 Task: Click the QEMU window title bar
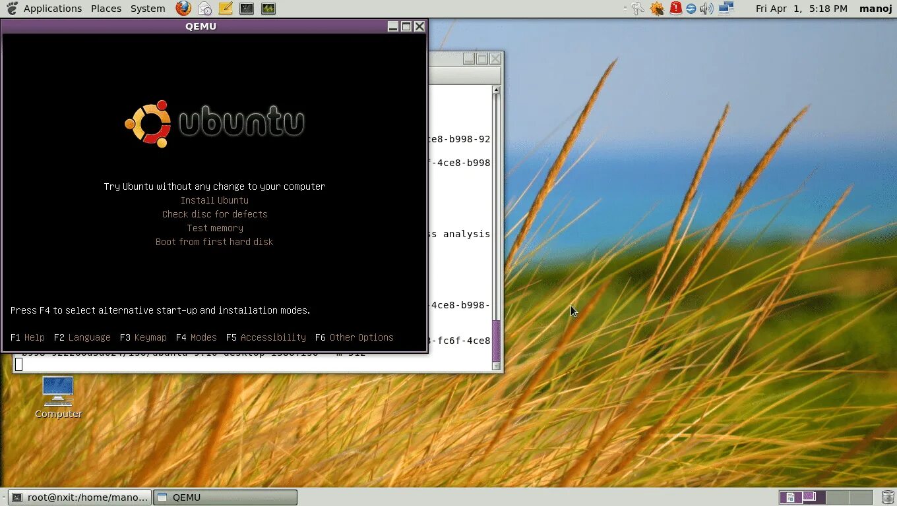pyautogui.click(x=201, y=26)
